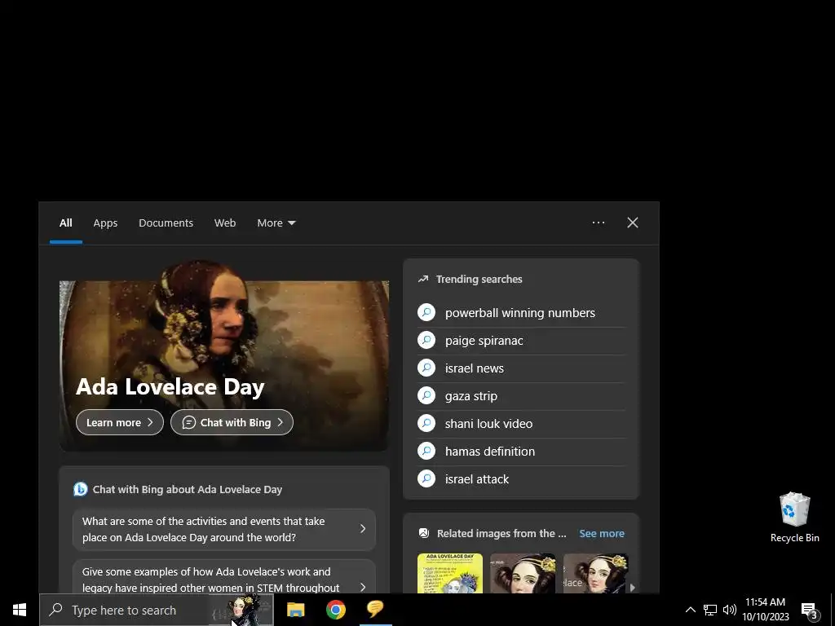Click the Chat with Bing button
Screen dimensions: 835x626
(232, 422)
